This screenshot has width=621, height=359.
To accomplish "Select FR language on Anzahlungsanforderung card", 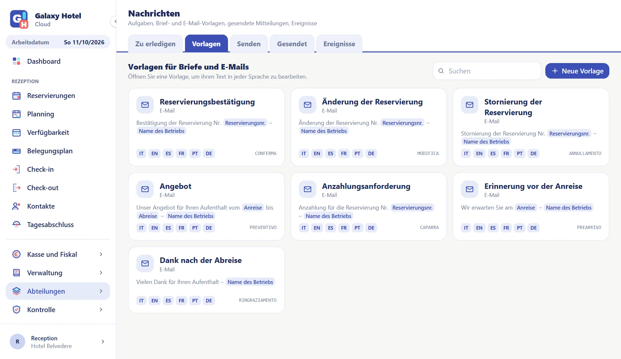I will pos(344,228).
